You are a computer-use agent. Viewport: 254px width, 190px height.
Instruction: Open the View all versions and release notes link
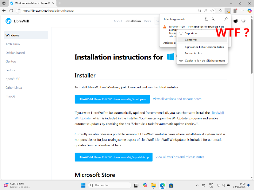pyautogui.click(x=177, y=99)
